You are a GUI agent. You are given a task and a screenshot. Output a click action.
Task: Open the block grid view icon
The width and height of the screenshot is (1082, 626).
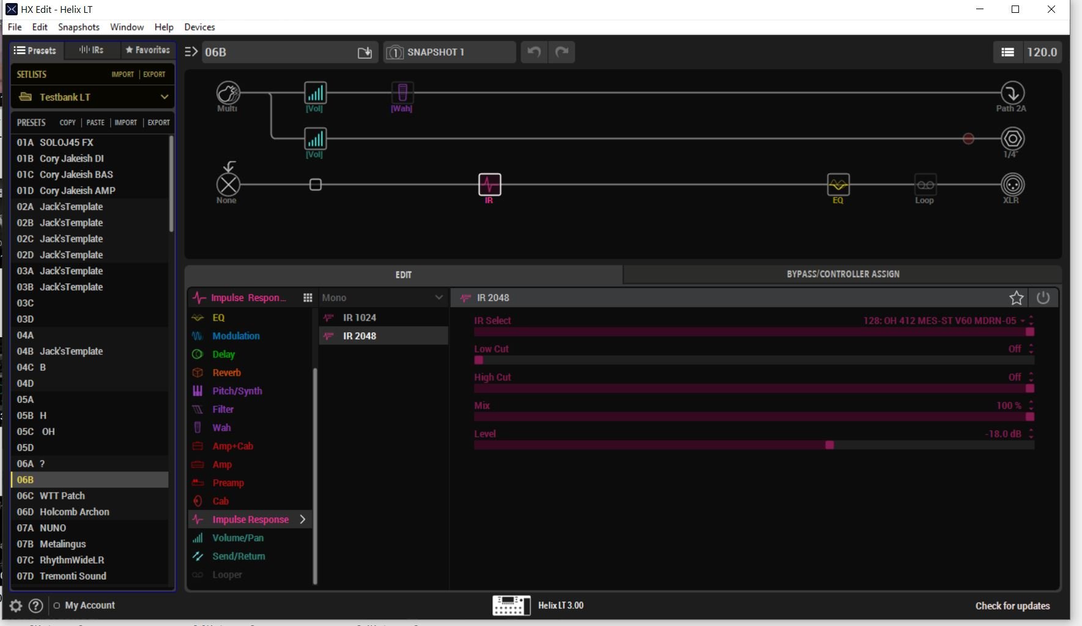(308, 298)
